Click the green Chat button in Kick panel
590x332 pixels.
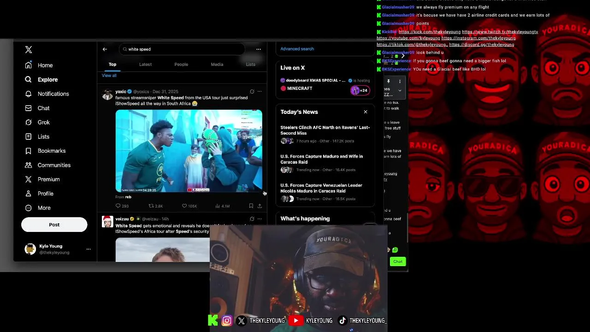pos(397,261)
